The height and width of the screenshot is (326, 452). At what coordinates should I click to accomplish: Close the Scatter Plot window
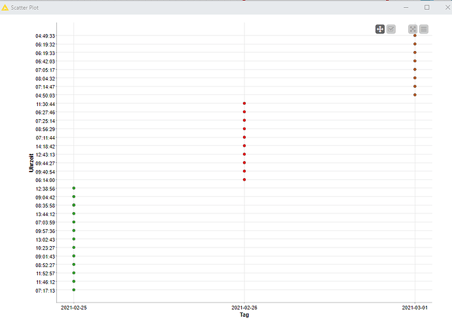pyautogui.click(x=447, y=7)
